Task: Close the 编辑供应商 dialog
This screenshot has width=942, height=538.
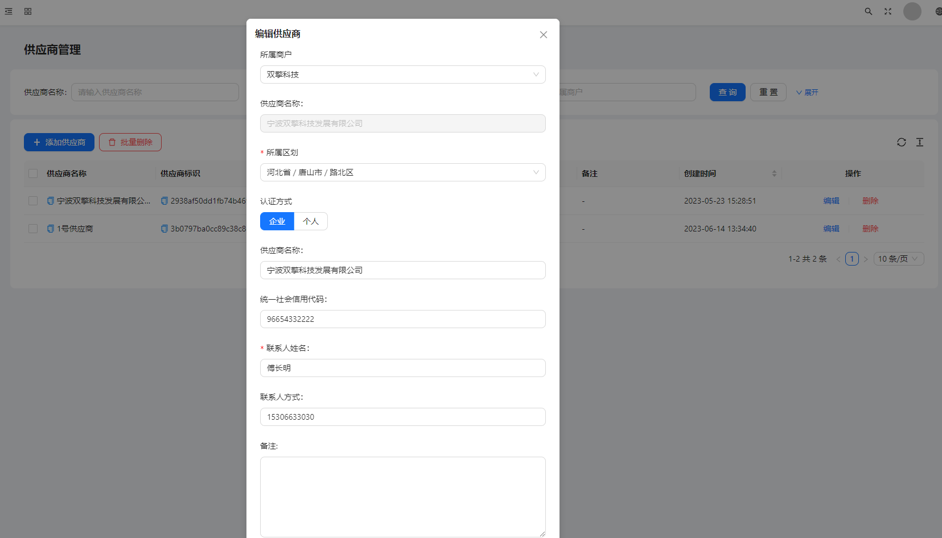Action: coord(544,35)
